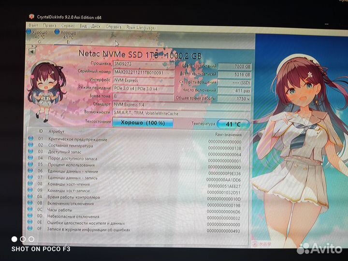Screen dimensions: 348x261
Task: Click the total host reads value 7808 GB
Action: pyautogui.click(x=234, y=66)
